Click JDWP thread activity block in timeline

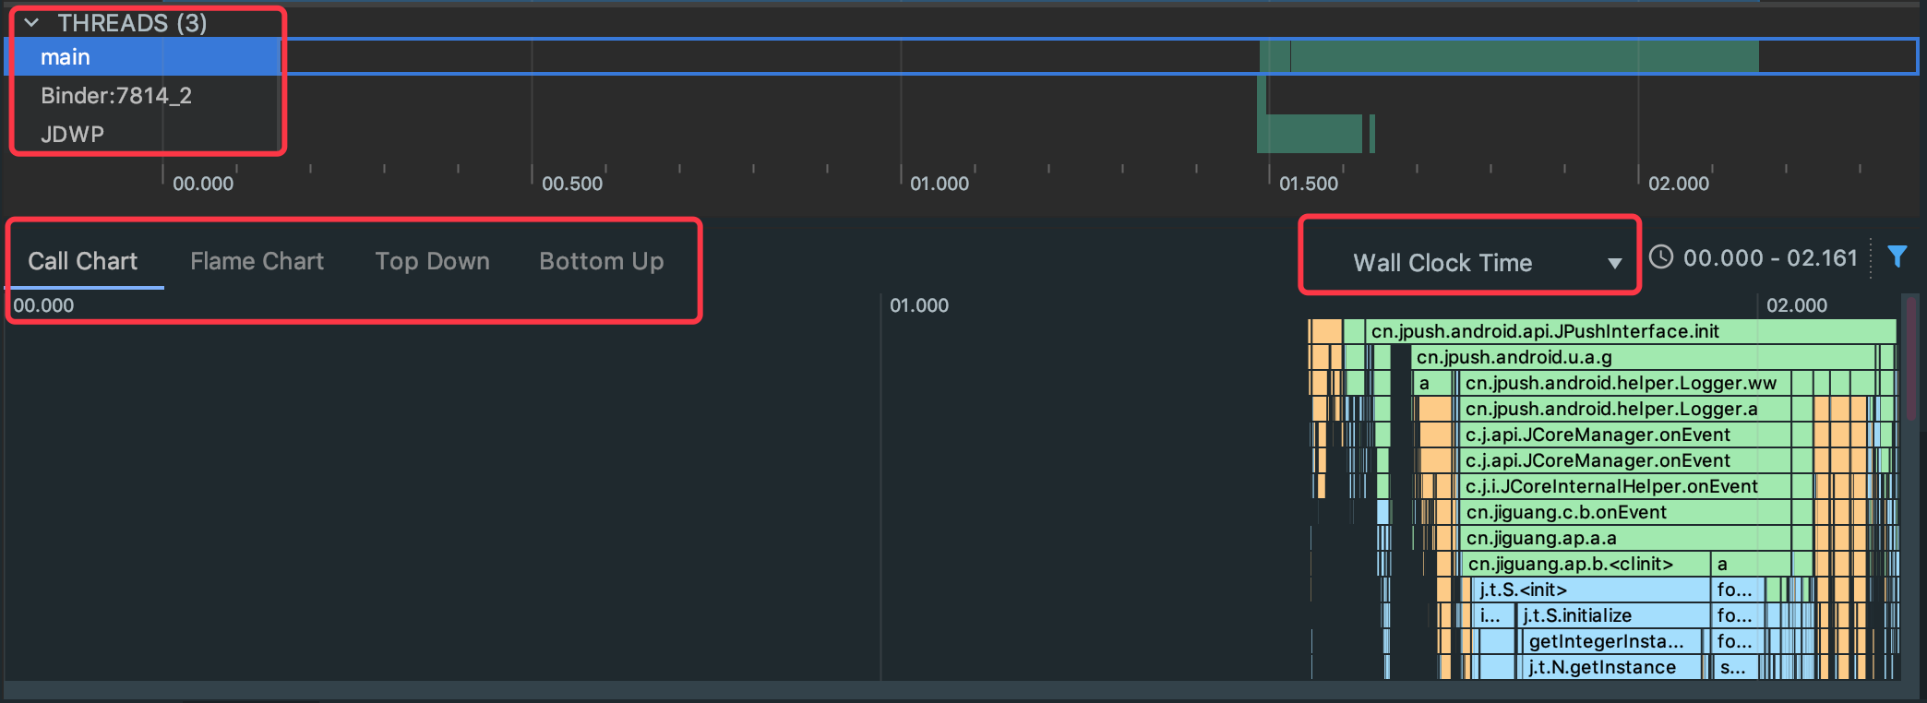click(x=1311, y=134)
